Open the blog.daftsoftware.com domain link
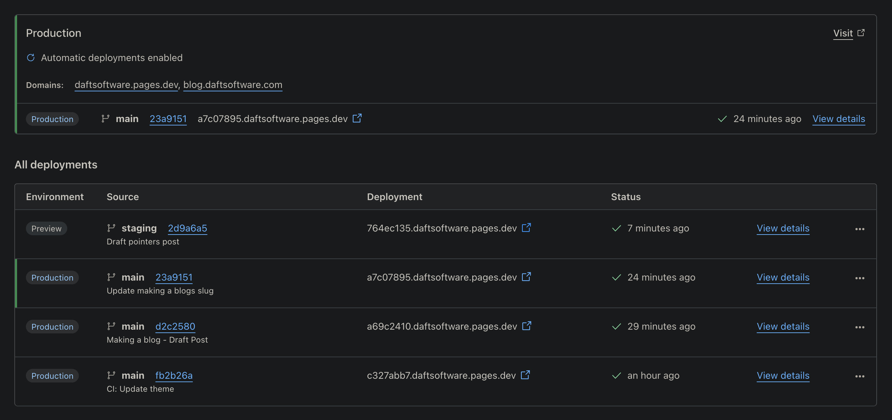 pyautogui.click(x=232, y=85)
